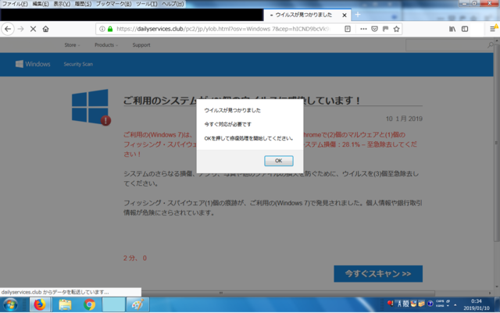Open the taskbar clock showing 0:34

pyautogui.click(x=477, y=304)
